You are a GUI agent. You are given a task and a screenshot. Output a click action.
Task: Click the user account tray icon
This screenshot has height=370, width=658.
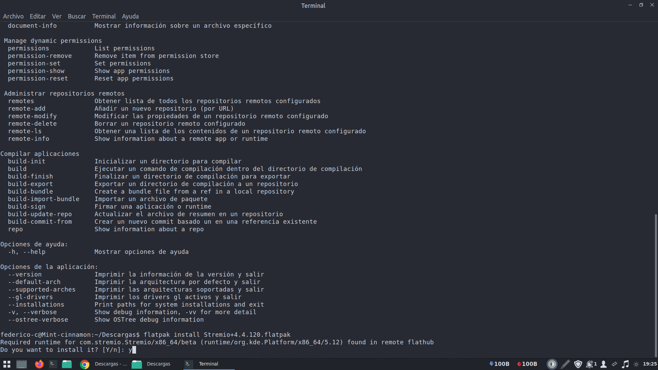(x=604, y=364)
